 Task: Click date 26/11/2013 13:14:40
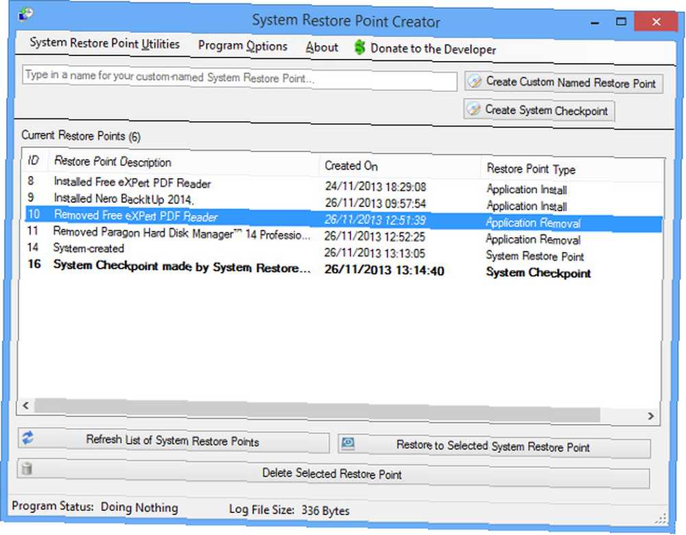click(x=384, y=270)
